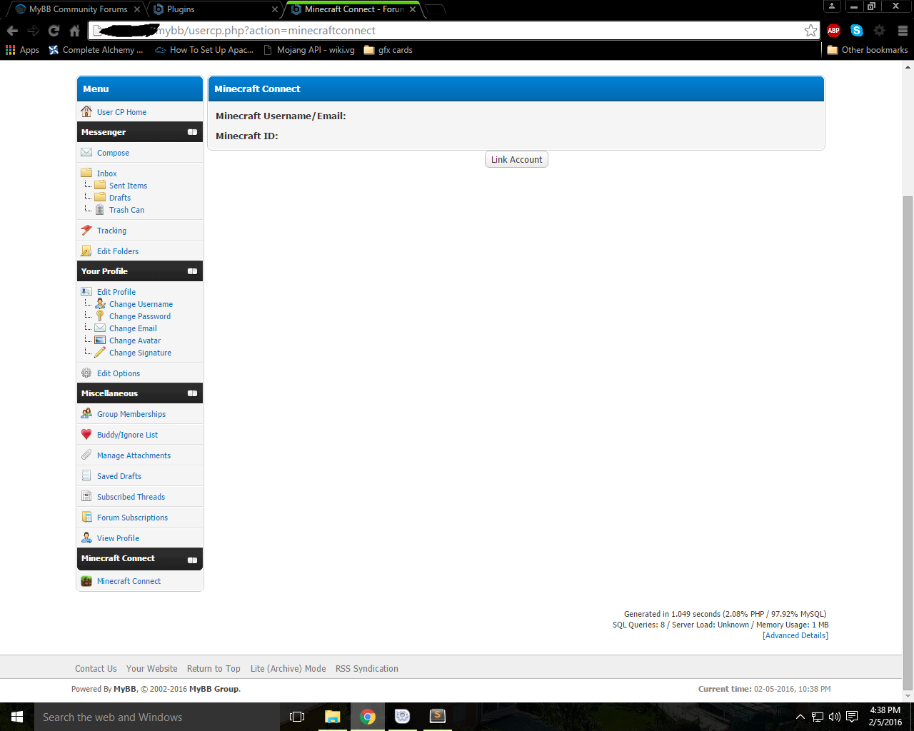
Task: Click the Change Email link
Action: tap(133, 328)
